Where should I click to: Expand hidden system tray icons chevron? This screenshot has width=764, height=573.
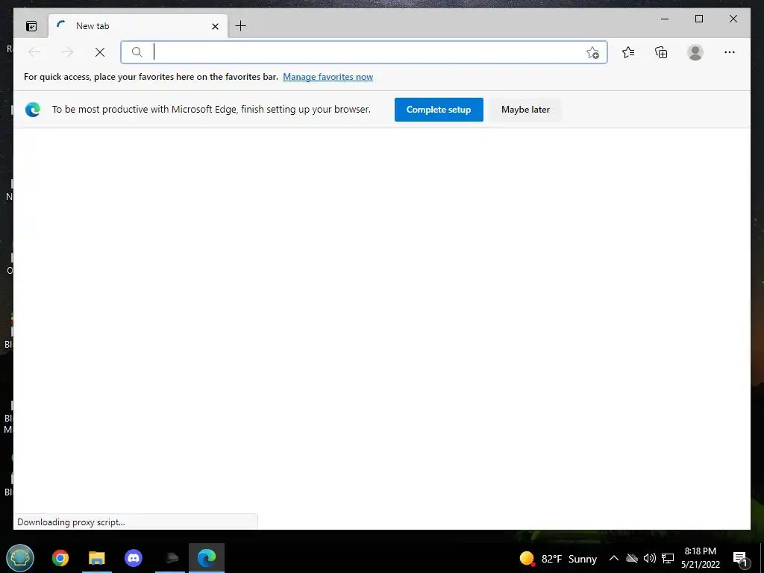point(614,558)
